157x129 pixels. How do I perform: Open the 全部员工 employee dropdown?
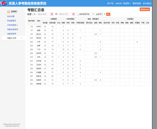coord(100,14)
